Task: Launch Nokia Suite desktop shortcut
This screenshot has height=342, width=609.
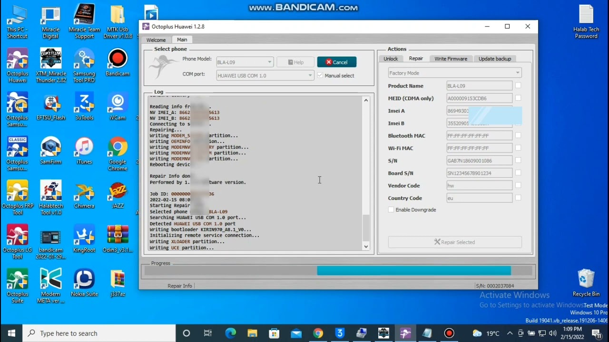Action: (84, 283)
